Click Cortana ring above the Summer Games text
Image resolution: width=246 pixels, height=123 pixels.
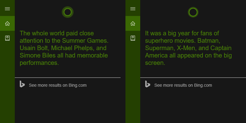(68, 12)
